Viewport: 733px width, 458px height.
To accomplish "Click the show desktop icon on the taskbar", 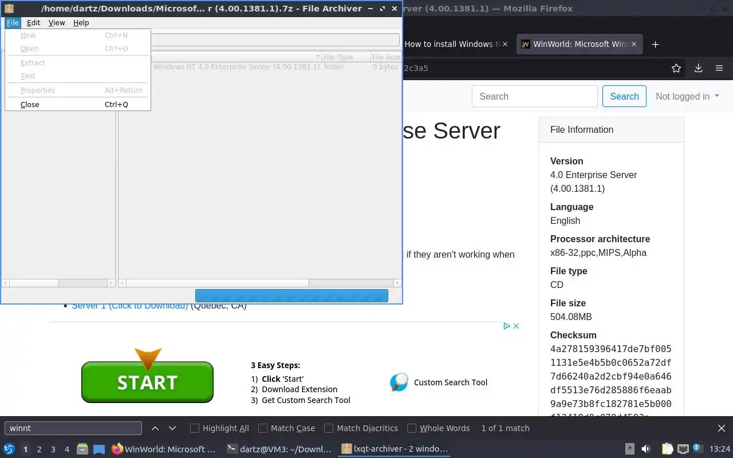I will pos(99,449).
